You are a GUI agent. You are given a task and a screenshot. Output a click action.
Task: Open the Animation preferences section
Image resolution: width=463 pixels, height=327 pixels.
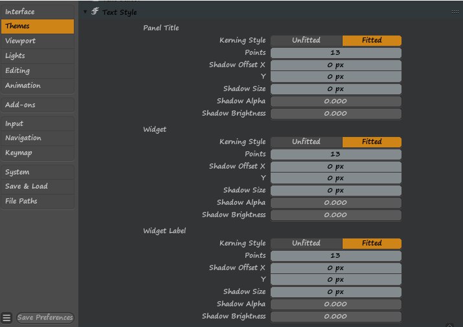coord(38,85)
